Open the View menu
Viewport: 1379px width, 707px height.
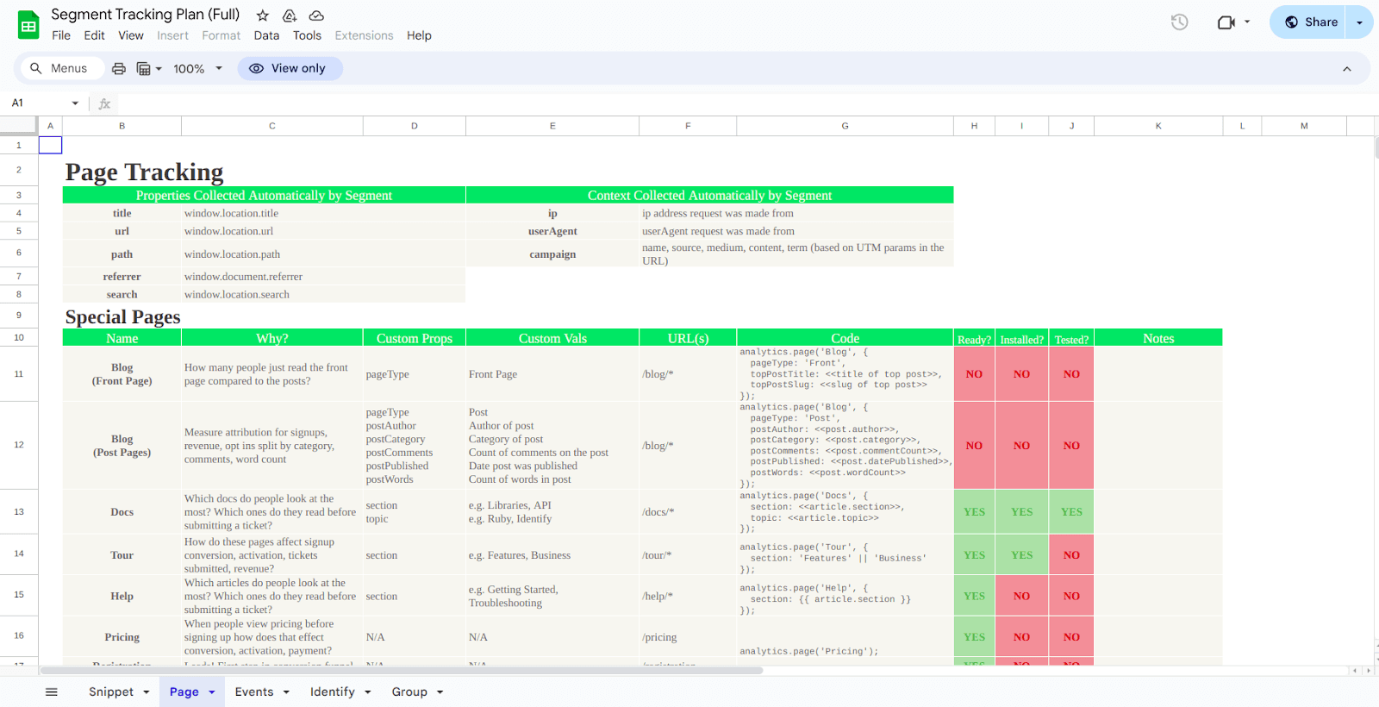click(131, 35)
